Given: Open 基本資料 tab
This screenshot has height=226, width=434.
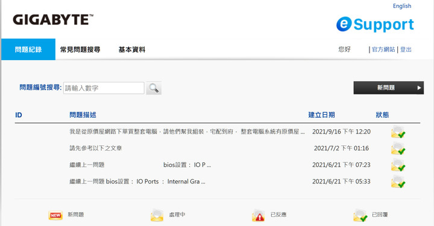Looking at the screenshot, I should [132, 50].
